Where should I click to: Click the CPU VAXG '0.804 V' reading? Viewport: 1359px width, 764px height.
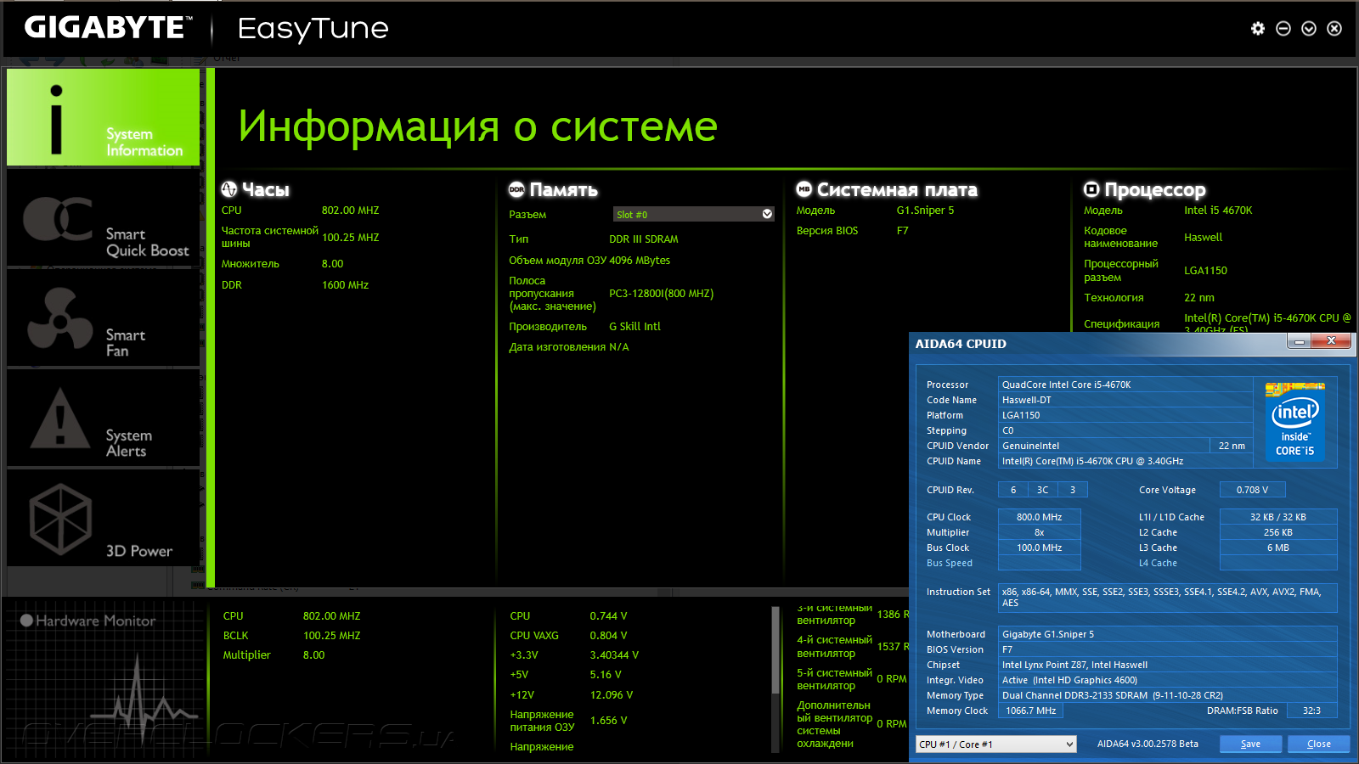coord(608,636)
